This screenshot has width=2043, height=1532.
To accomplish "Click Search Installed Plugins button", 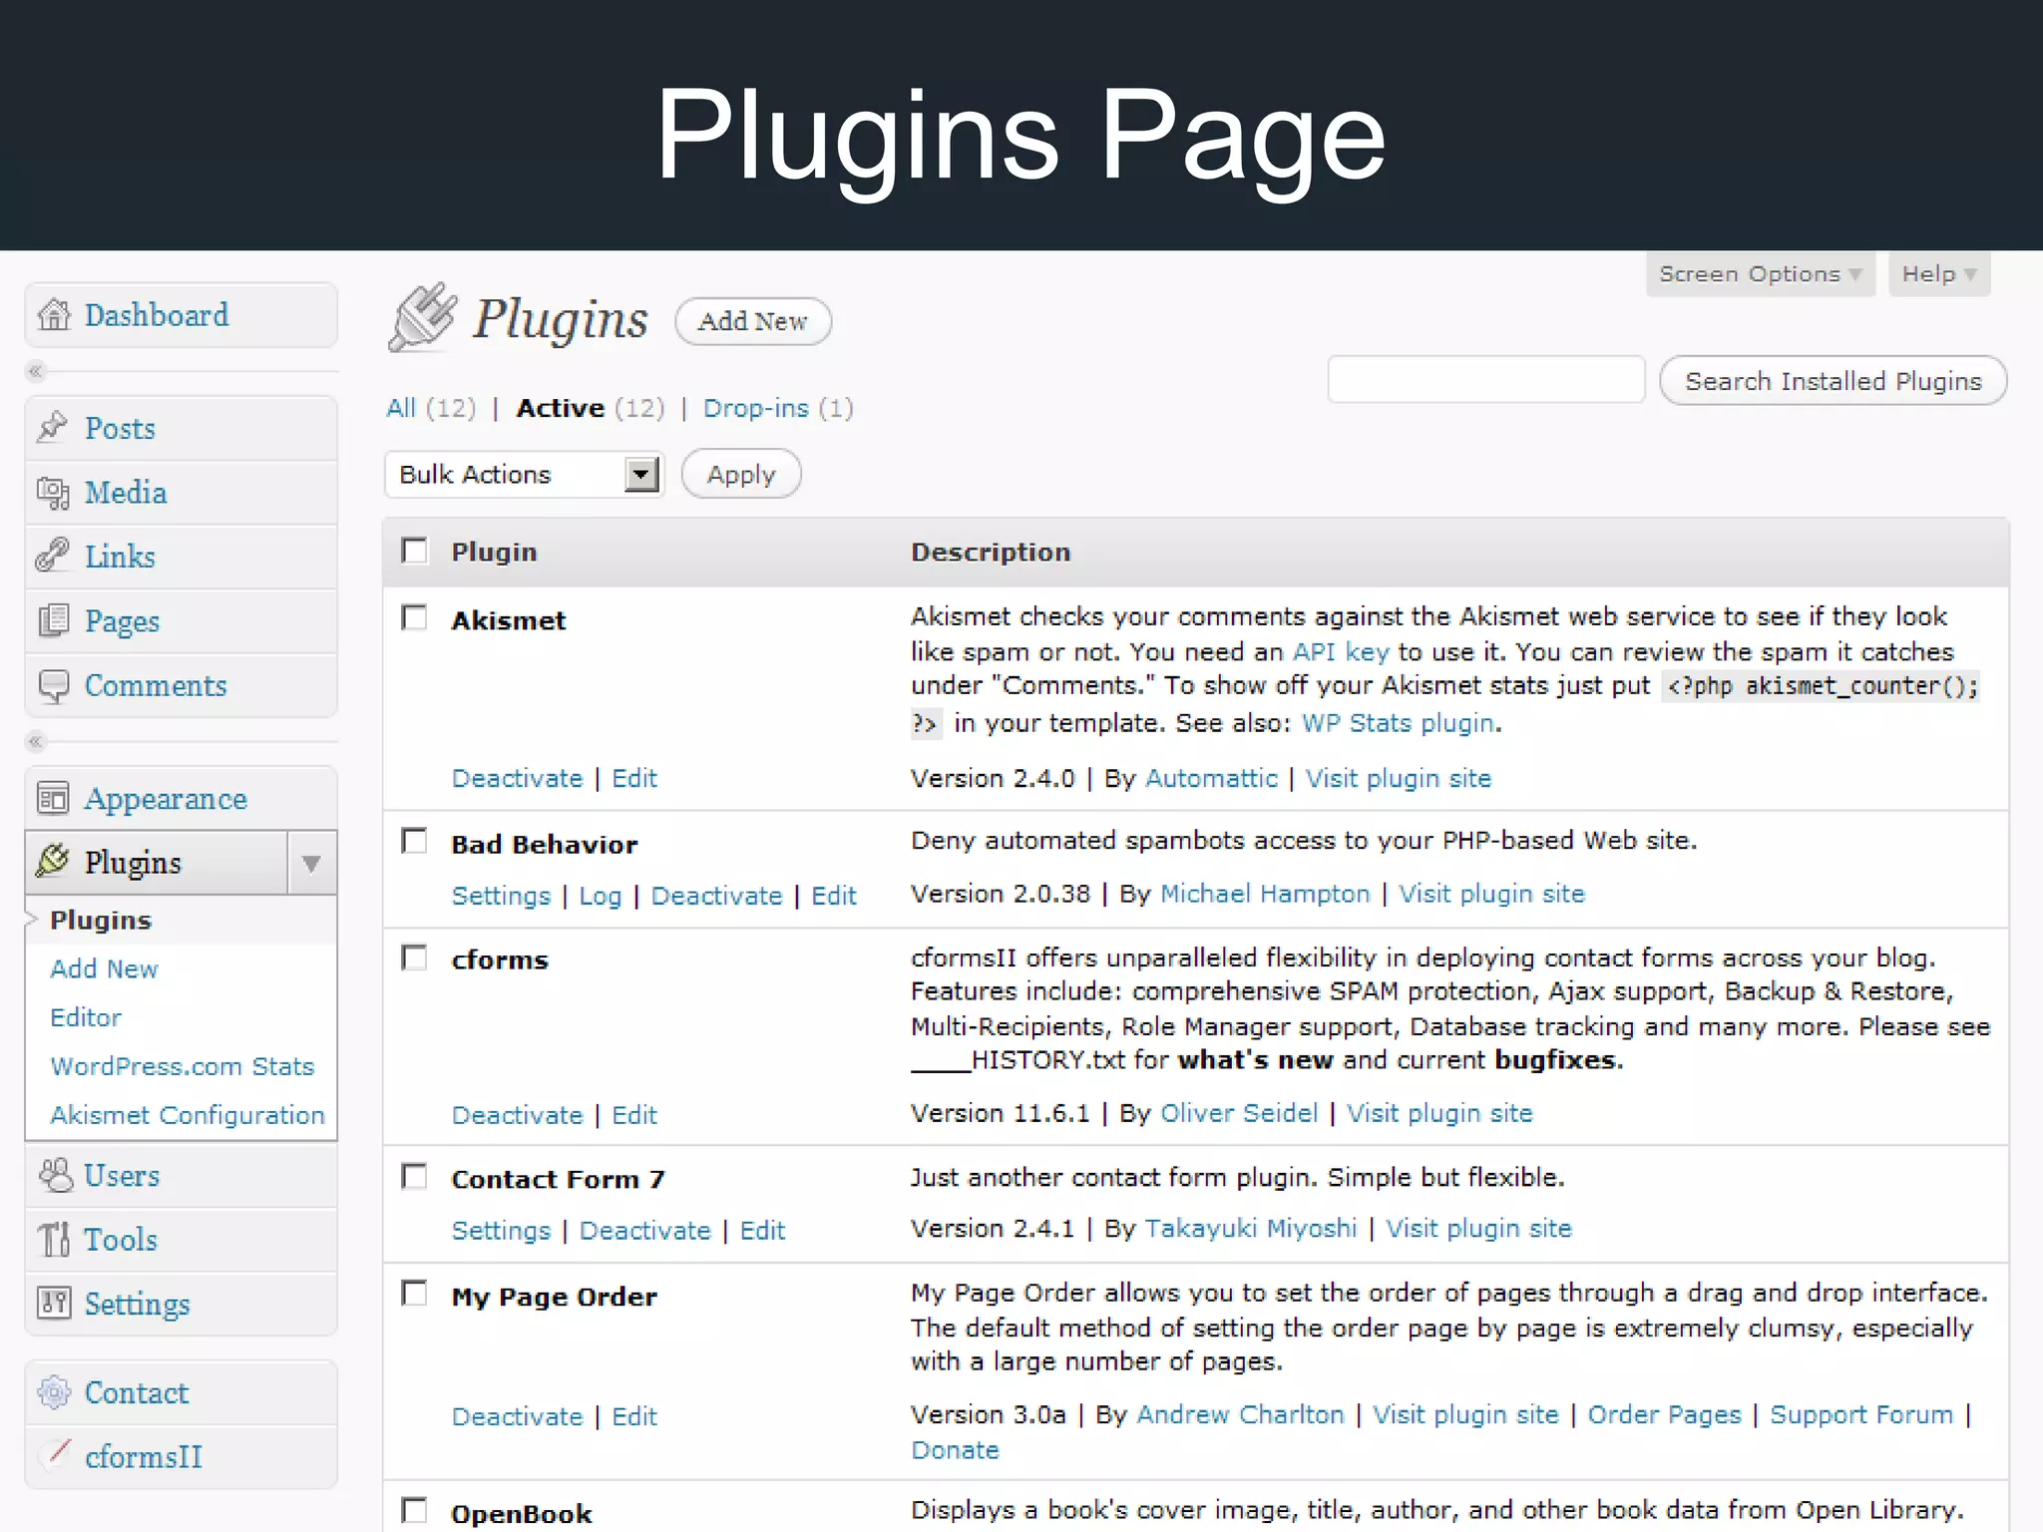I will pyautogui.click(x=1834, y=381).
